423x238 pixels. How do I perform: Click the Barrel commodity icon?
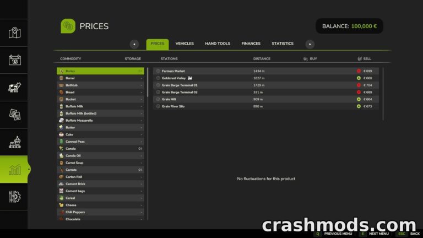coord(61,78)
